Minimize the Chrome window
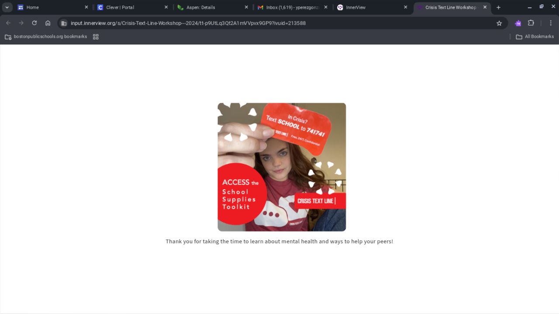Viewport: 559px width, 314px height. tap(530, 7)
